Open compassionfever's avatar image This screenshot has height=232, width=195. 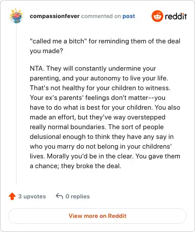click(16, 16)
